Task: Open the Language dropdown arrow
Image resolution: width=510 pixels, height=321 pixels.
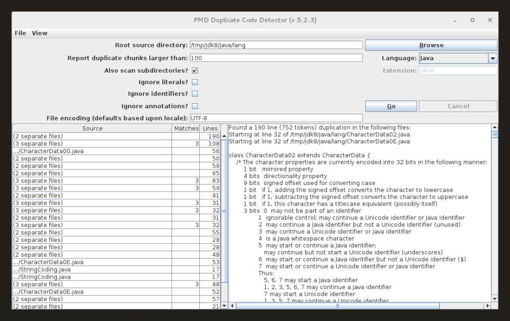Action: click(493, 58)
